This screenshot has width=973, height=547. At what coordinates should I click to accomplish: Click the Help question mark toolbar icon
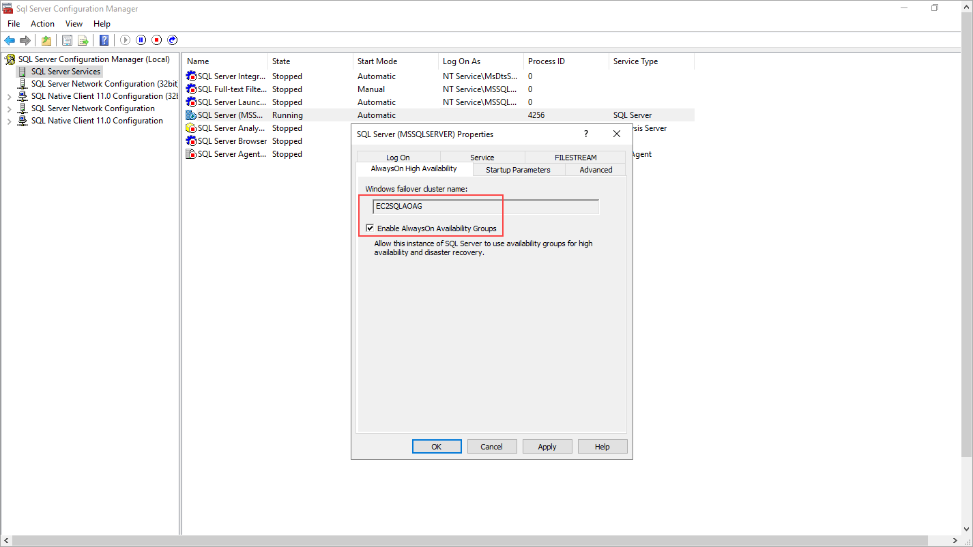tap(104, 40)
